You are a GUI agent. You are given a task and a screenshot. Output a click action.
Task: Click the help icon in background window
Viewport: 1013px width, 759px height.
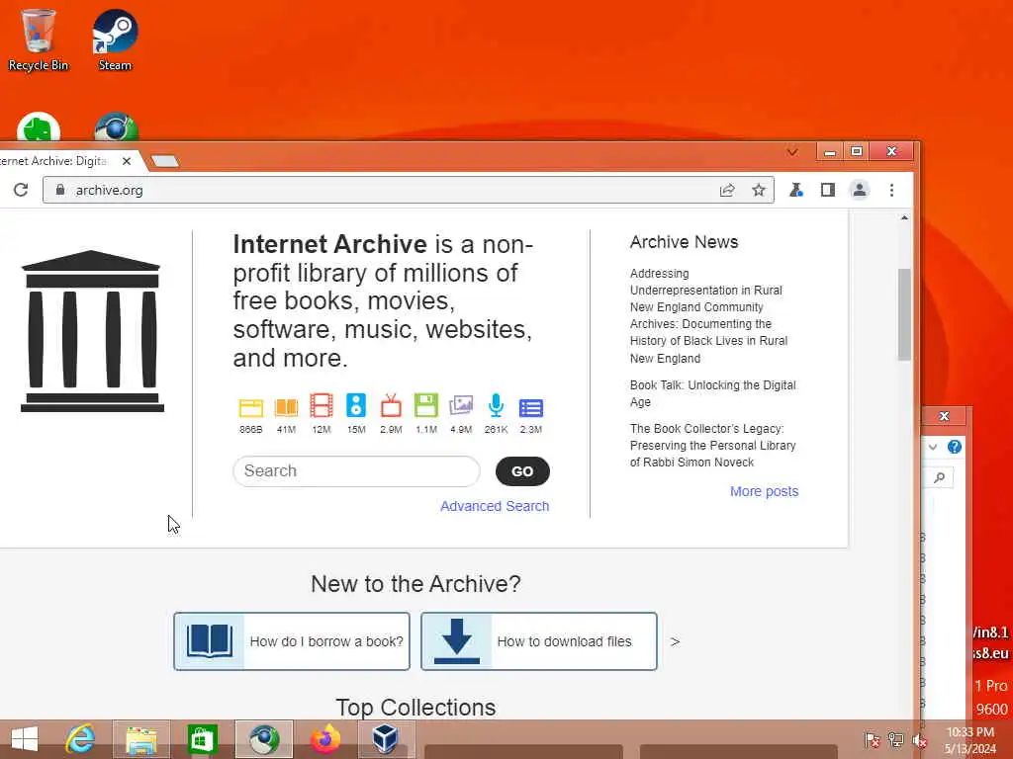(x=955, y=447)
